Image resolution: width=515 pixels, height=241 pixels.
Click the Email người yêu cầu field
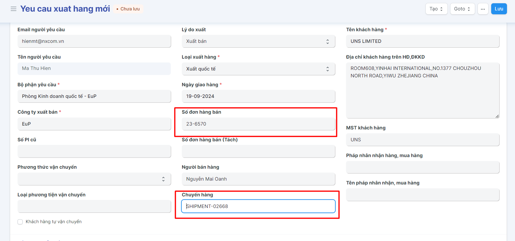click(x=94, y=41)
